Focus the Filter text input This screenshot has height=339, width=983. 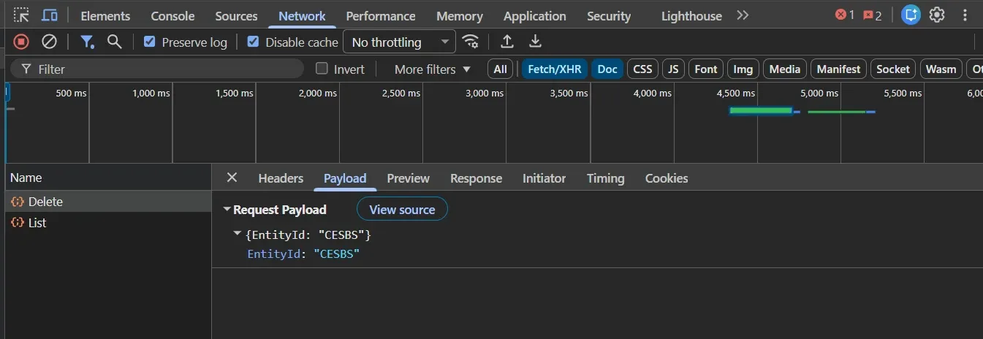(157, 69)
